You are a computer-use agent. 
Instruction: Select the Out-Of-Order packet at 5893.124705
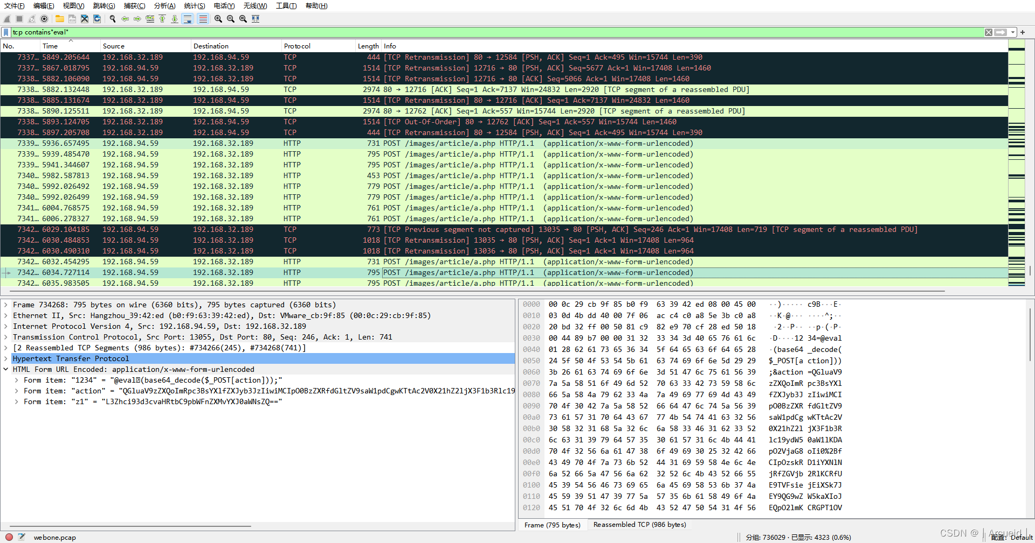coord(504,122)
